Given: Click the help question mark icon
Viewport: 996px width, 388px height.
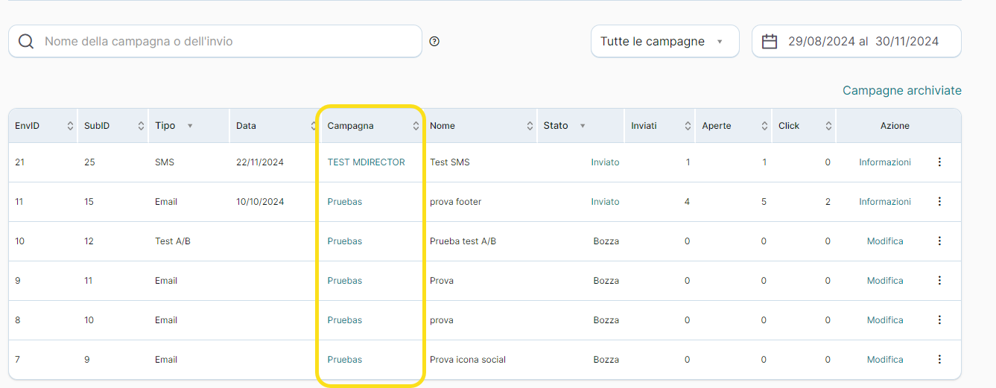Looking at the screenshot, I should [x=434, y=42].
